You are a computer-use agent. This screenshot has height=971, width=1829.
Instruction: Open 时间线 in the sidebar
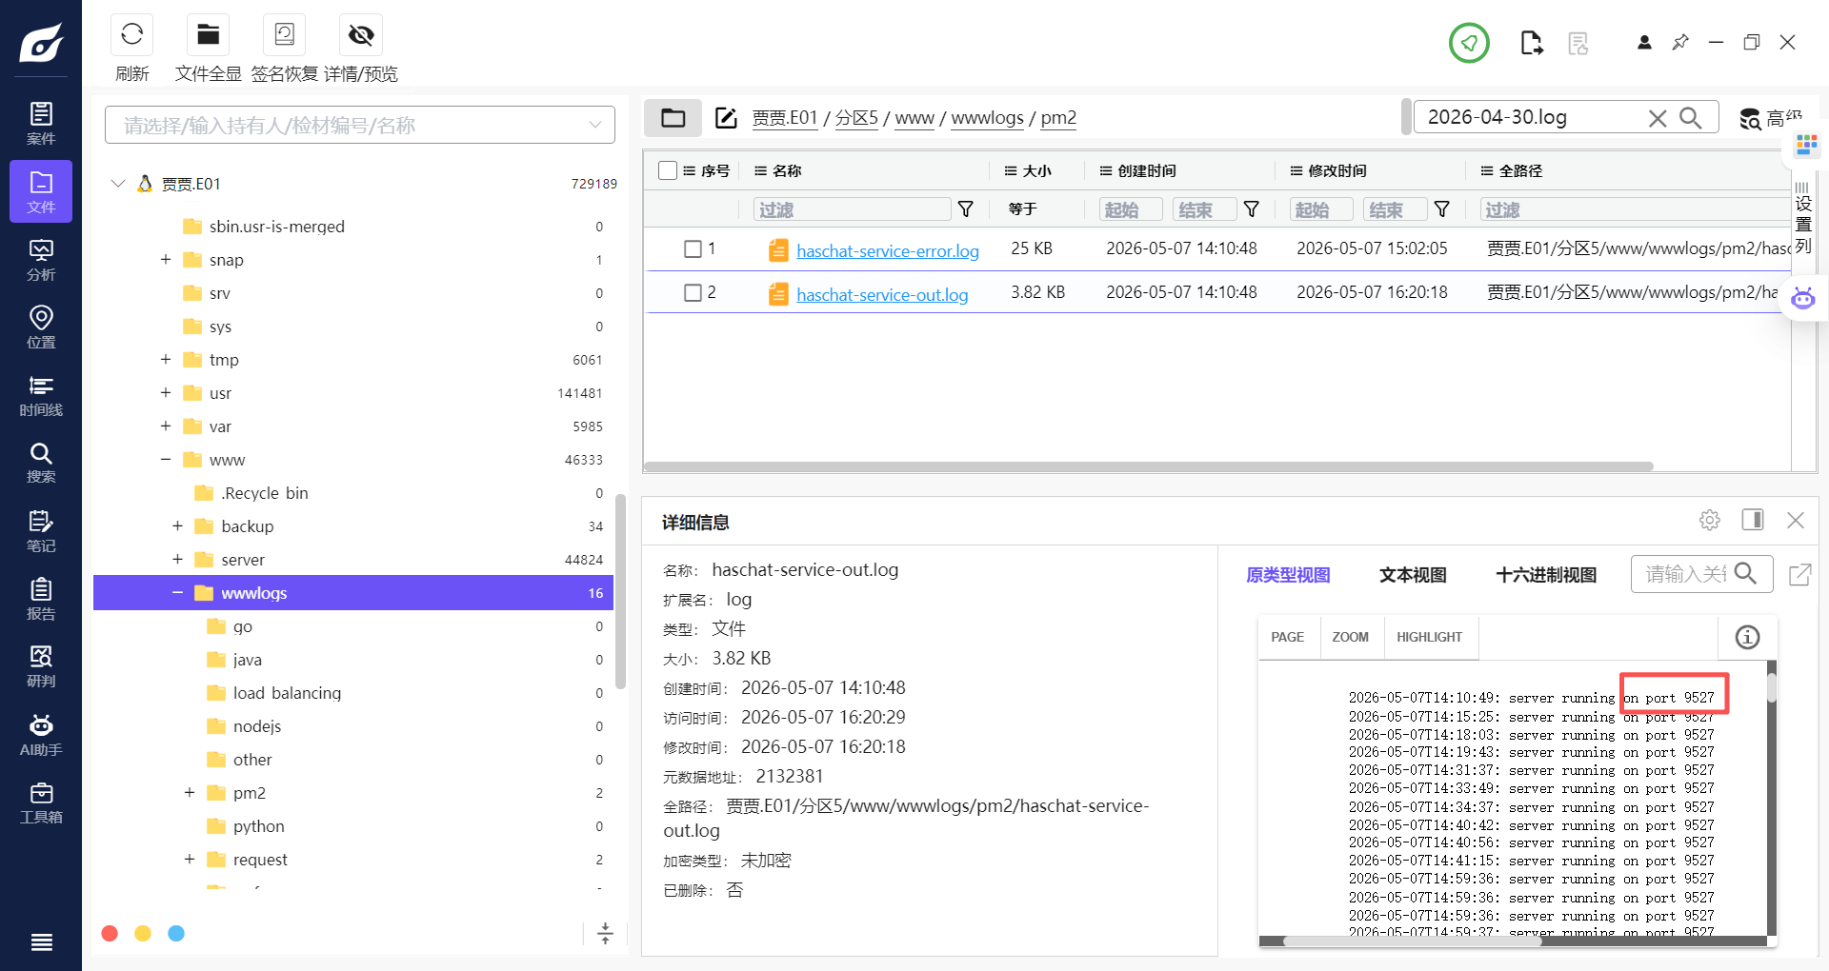41,395
